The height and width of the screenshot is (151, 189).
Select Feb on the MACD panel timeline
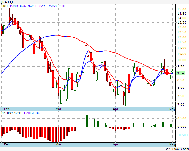click(7, 144)
